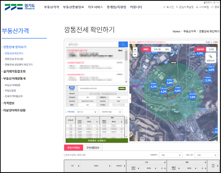
Task: Open the second 거래 정보 area dropdown
Action: coord(111,112)
